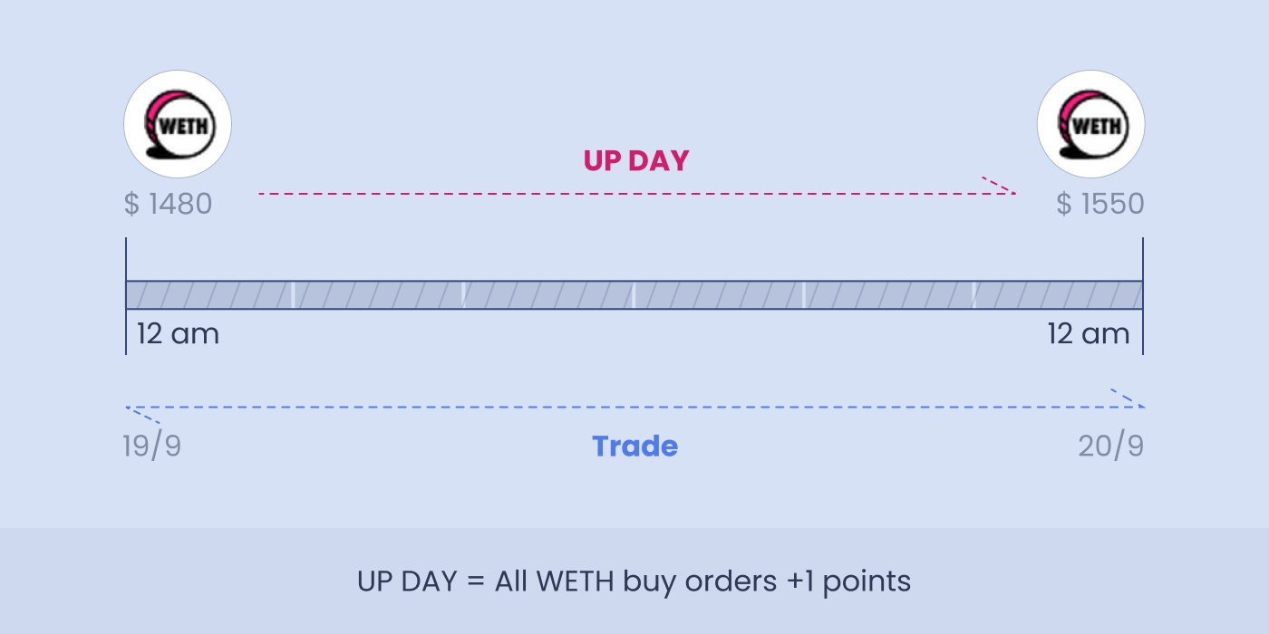The image size is (1269, 634).
Task: Click the $ 1550 ending price
Action: coord(1100,204)
